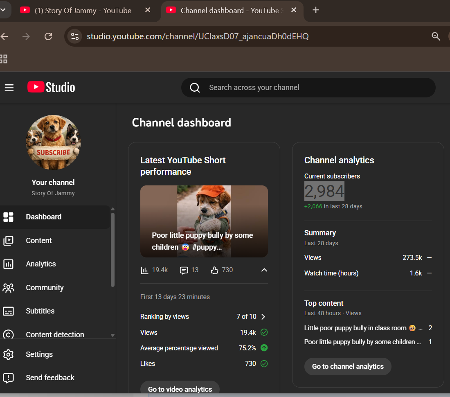Image resolution: width=450 pixels, height=397 pixels.
Task: Click sidebar scroll down arrow
Action: (x=113, y=335)
